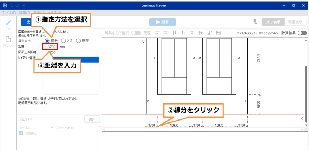Click the save icon in title bar
Viewport: 309px width, 153px height.
pos(5,6)
